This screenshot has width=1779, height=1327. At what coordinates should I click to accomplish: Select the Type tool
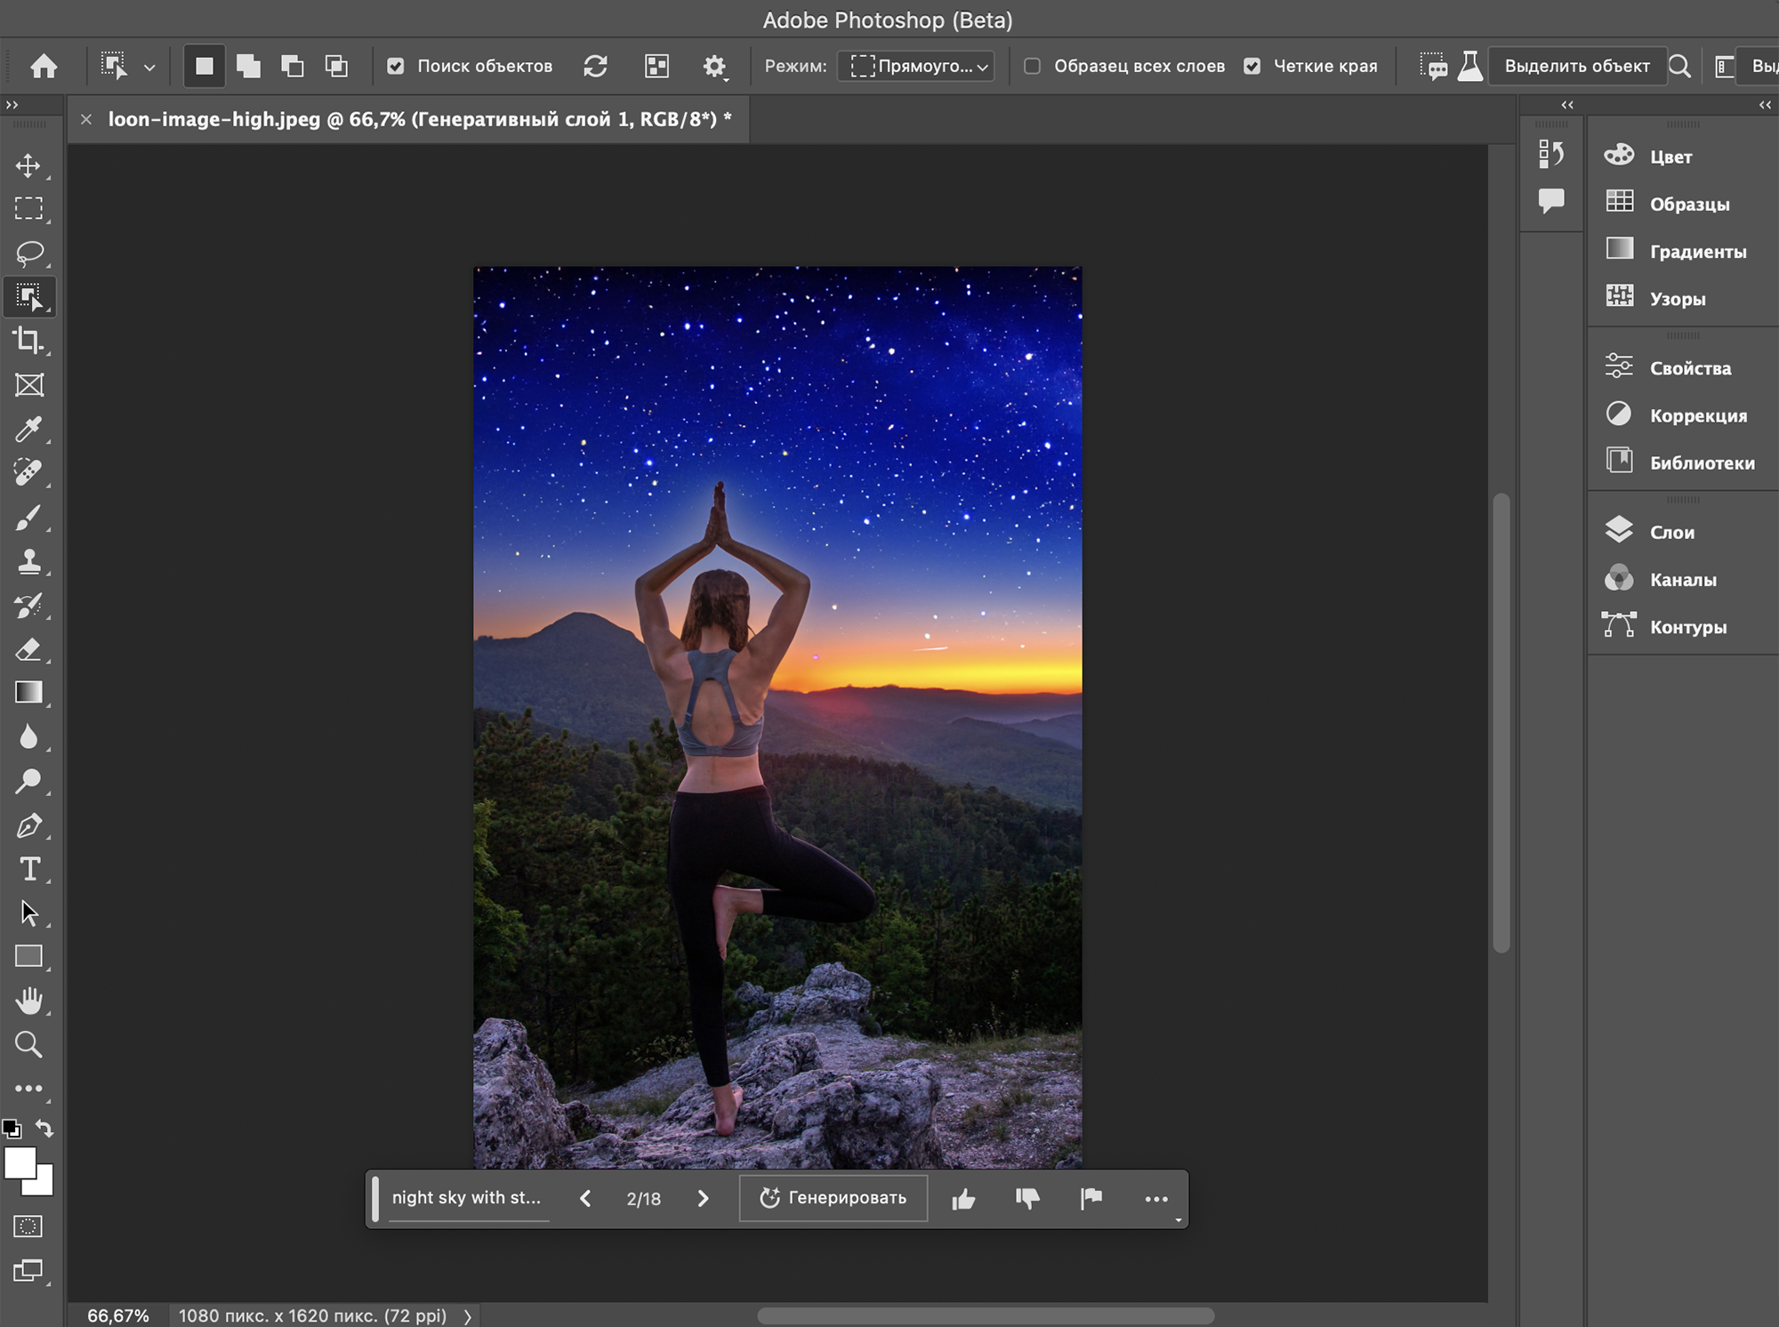coord(28,869)
